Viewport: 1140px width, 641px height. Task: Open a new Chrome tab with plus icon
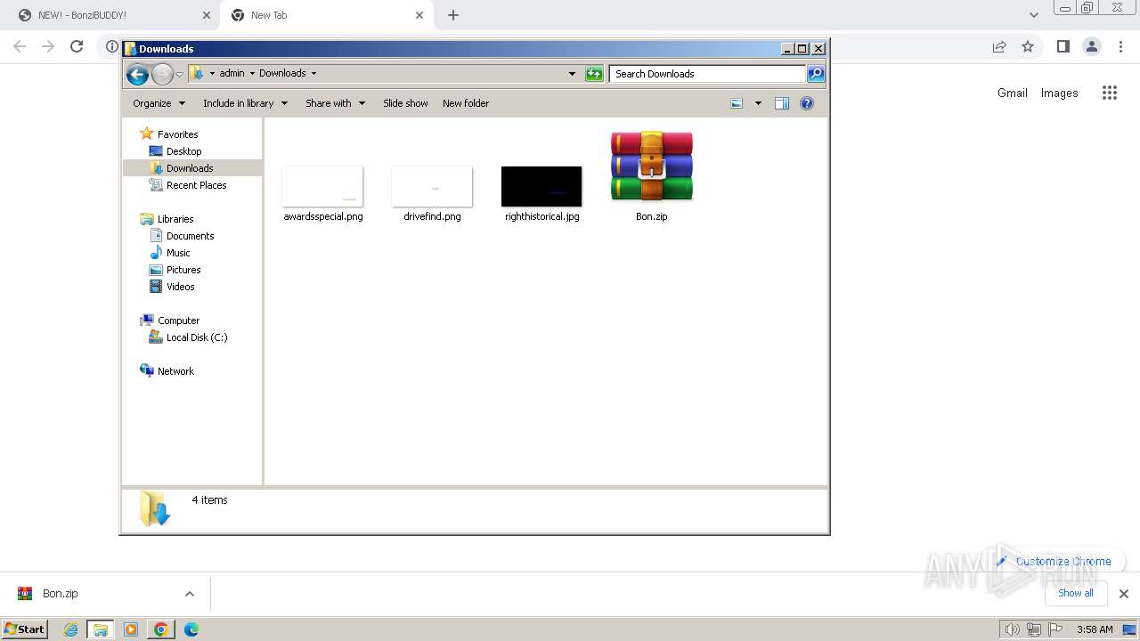453,15
